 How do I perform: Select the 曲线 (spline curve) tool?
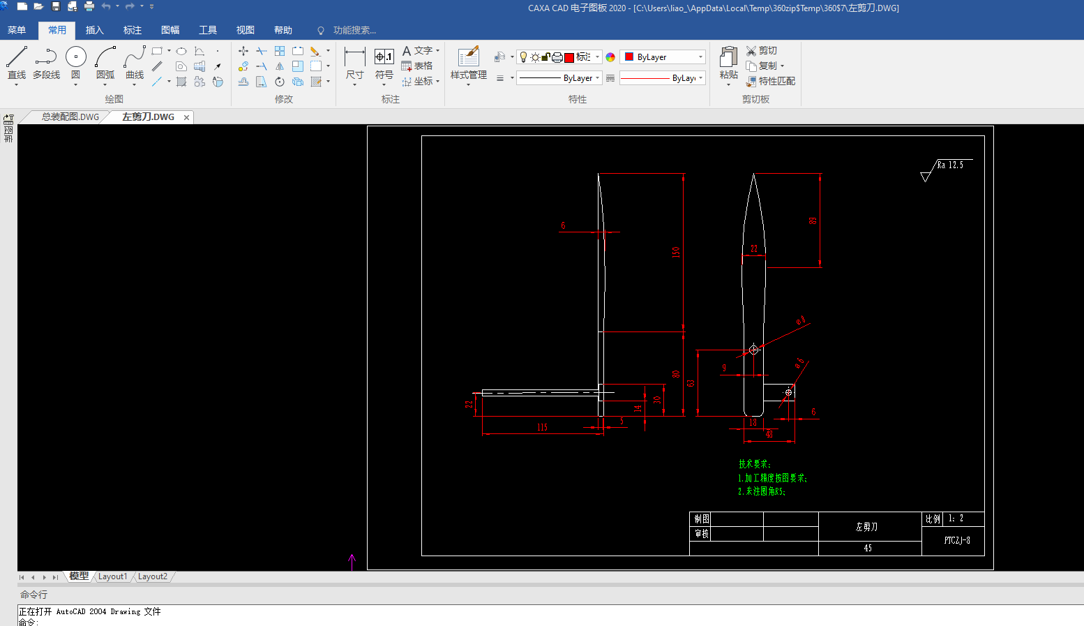tap(135, 63)
